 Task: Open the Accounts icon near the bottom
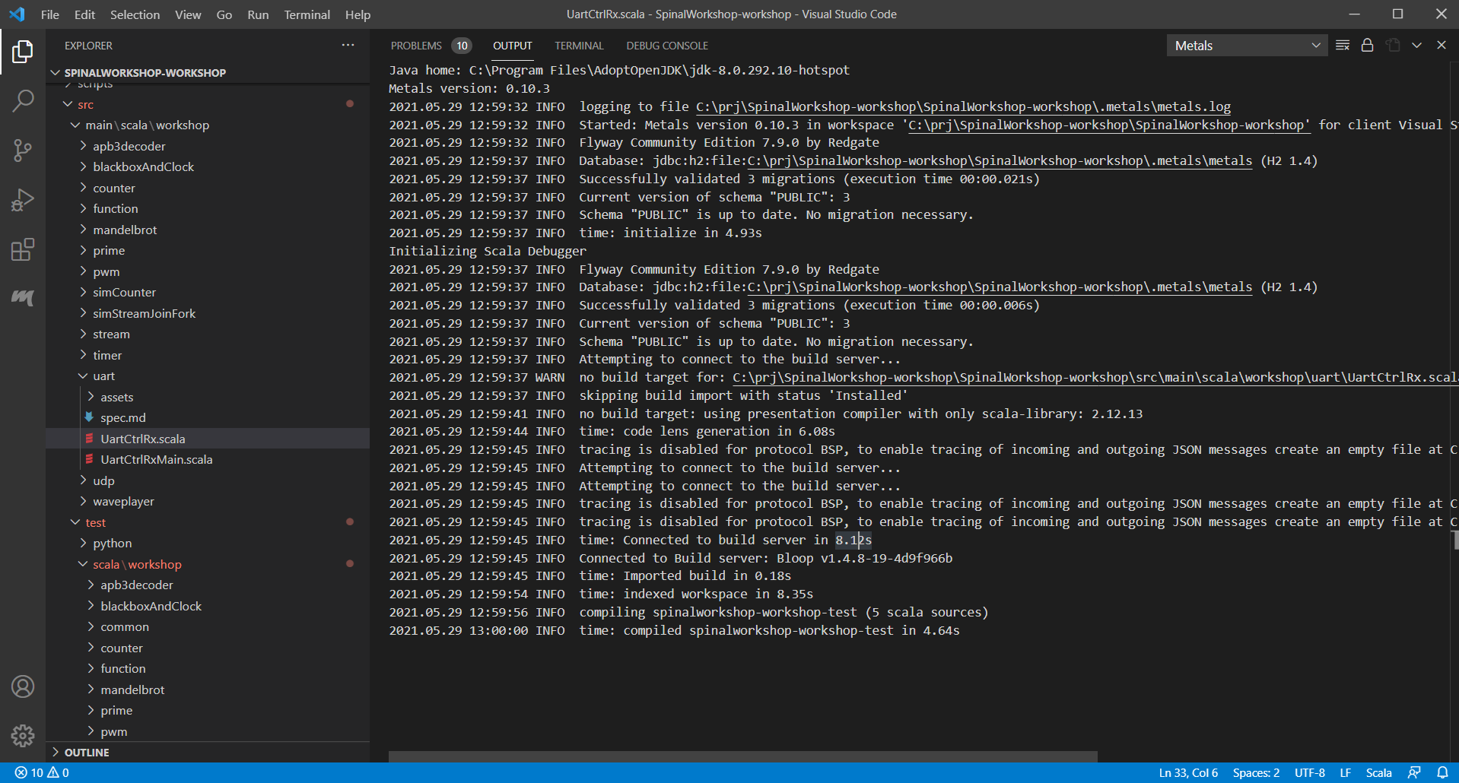23,686
